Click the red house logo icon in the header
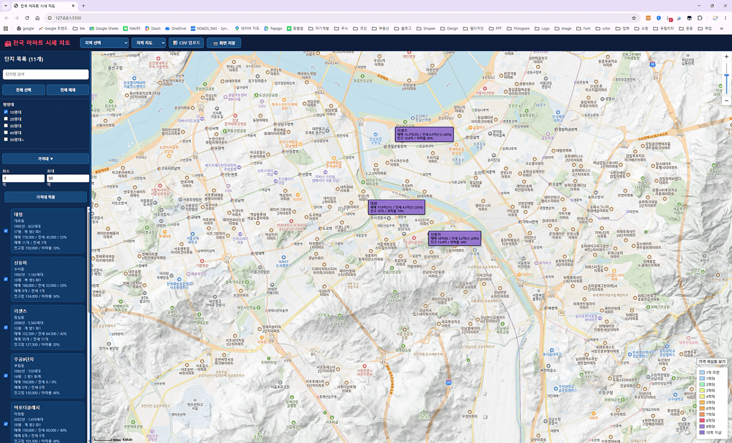The image size is (732, 443). 8,43
